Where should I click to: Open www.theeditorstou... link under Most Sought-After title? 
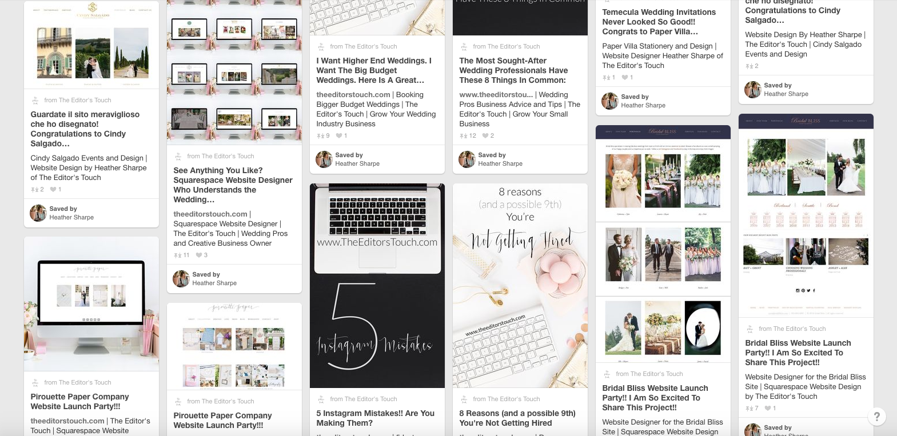(496, 95)
